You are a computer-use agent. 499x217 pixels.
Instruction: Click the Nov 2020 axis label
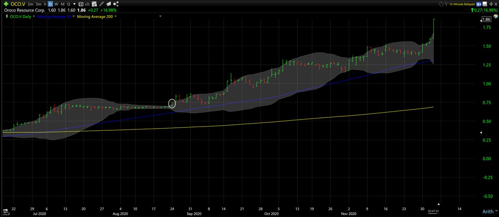click(348, 214)
